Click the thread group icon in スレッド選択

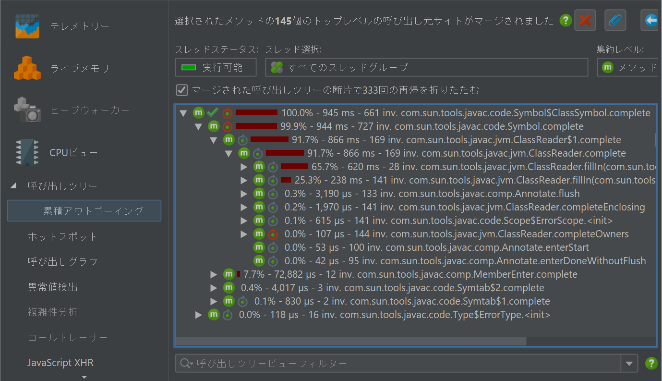277,67
